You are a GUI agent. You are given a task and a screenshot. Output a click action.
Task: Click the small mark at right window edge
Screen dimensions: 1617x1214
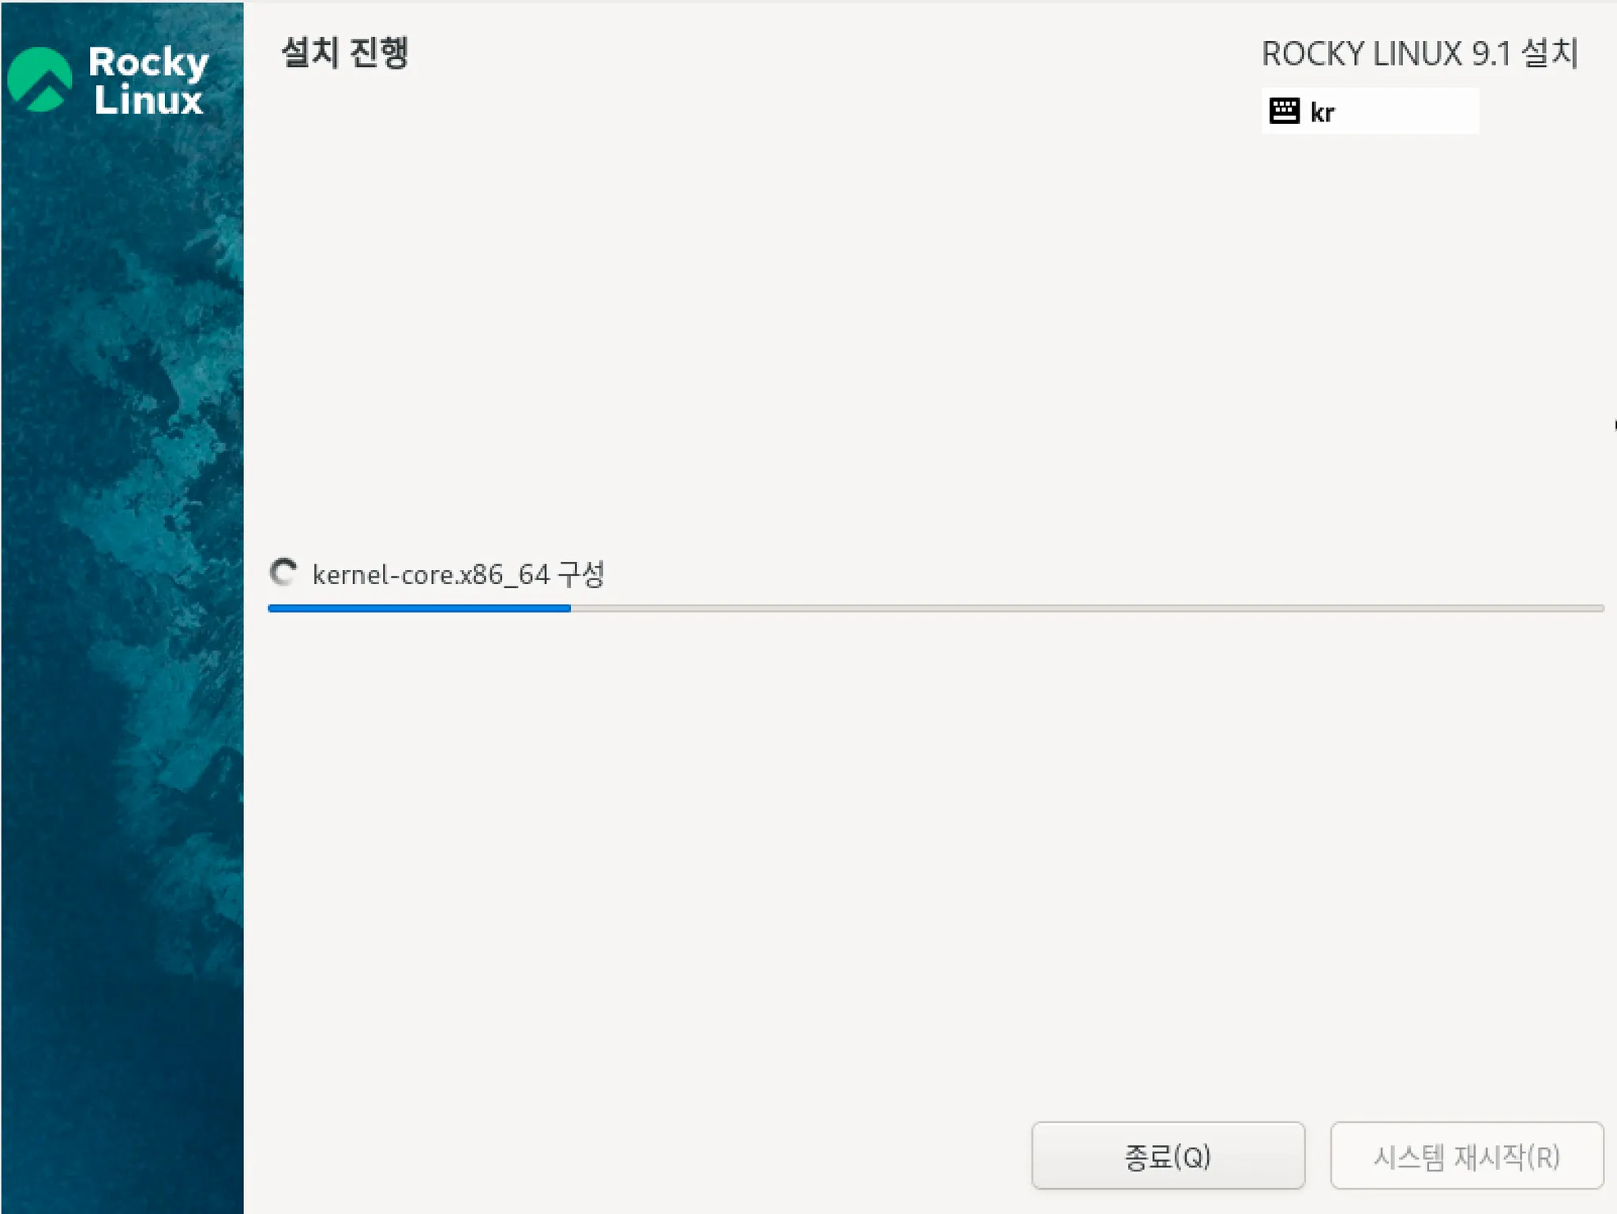(1615, 425)
